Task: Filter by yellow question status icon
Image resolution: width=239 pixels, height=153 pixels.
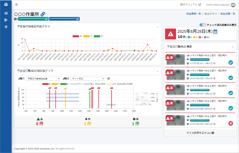Action: (x=194, y=37)
